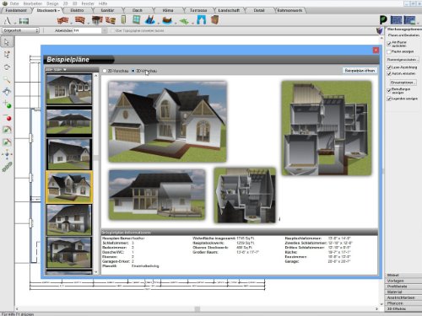Enable the 'Raster anzeigen' checkbox
422x316 pixels.
(x=389, y=52)
